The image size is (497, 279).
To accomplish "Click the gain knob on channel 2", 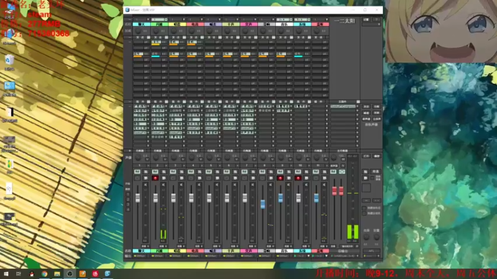I will [156, 31].
